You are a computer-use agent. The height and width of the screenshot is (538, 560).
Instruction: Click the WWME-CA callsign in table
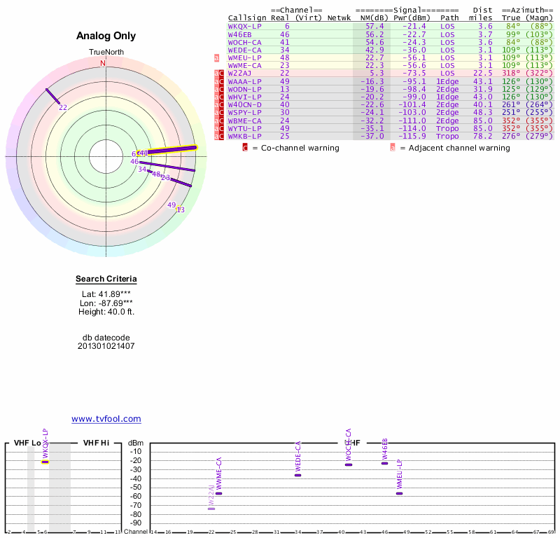(244, 65)
